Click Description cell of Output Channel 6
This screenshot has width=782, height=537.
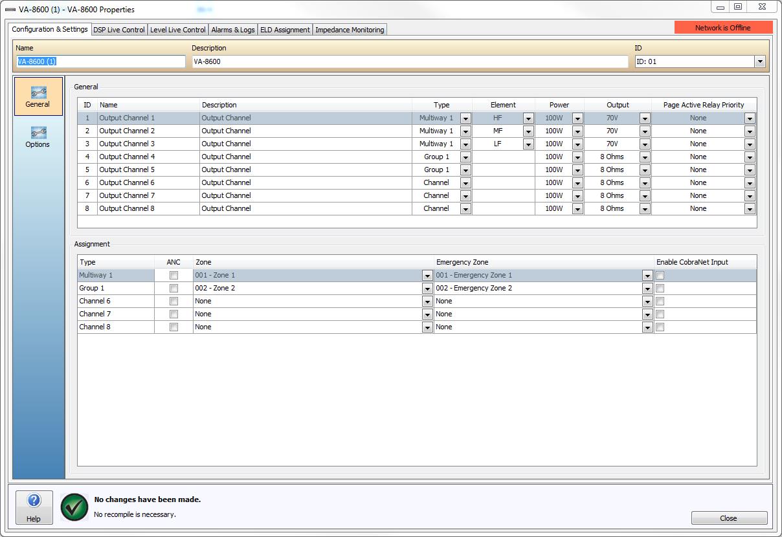click(x=306, y=183)
